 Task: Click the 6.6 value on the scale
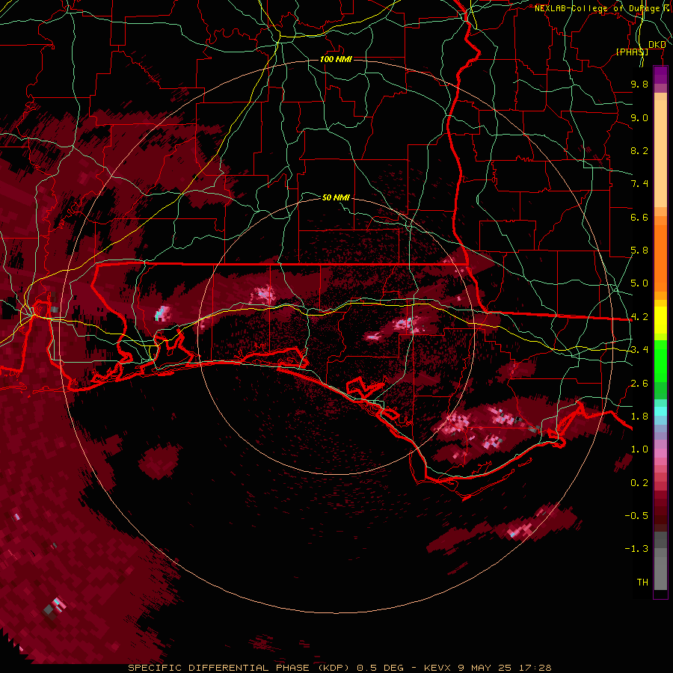[x=639, y=217]
